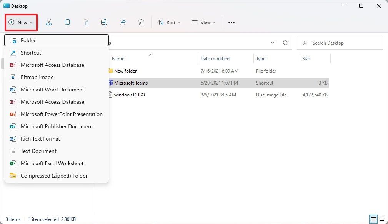This screenshot has width=388, height=224.
Task: Expand the address bar history dropdown
Action: [x=273, y=43]
